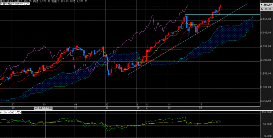Click the 3,900.00 level on price axis
The image size is (273, 138).
[x=266, y=88]
